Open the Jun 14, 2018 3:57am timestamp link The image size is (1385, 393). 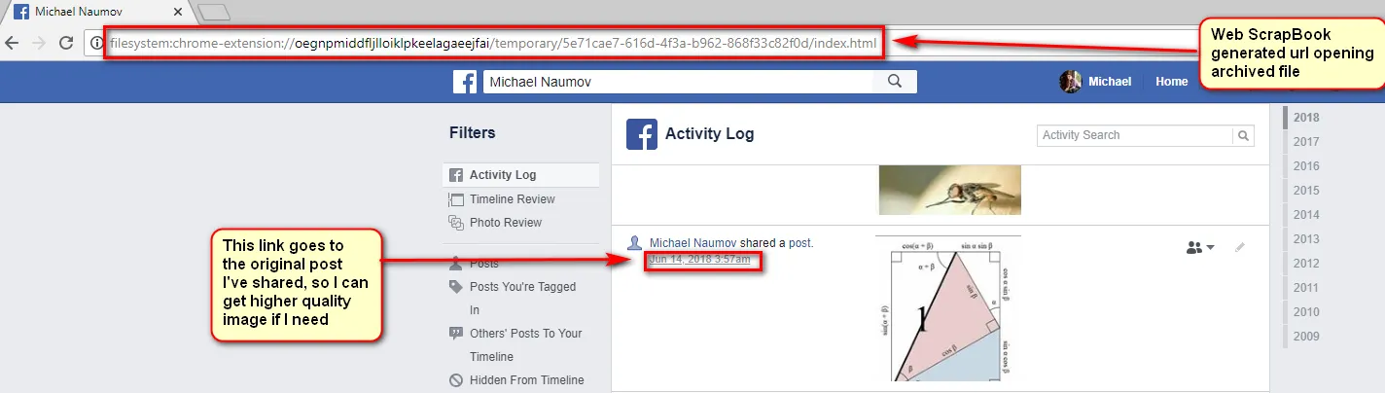(699, 260)
